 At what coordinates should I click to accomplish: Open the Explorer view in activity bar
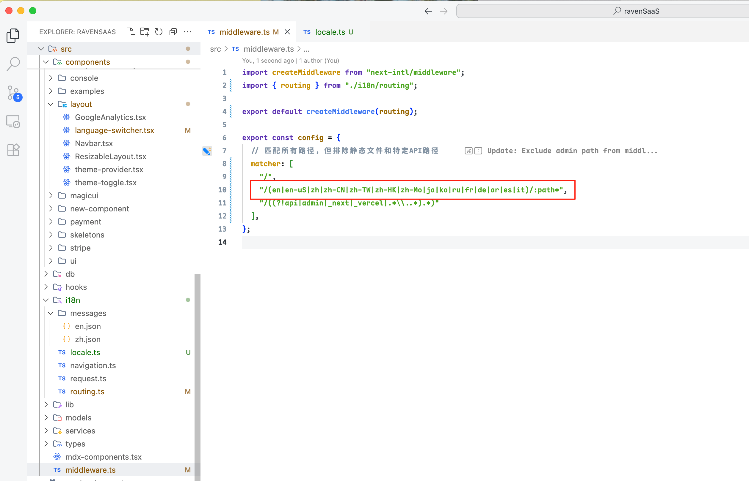[x=13, y=35]
